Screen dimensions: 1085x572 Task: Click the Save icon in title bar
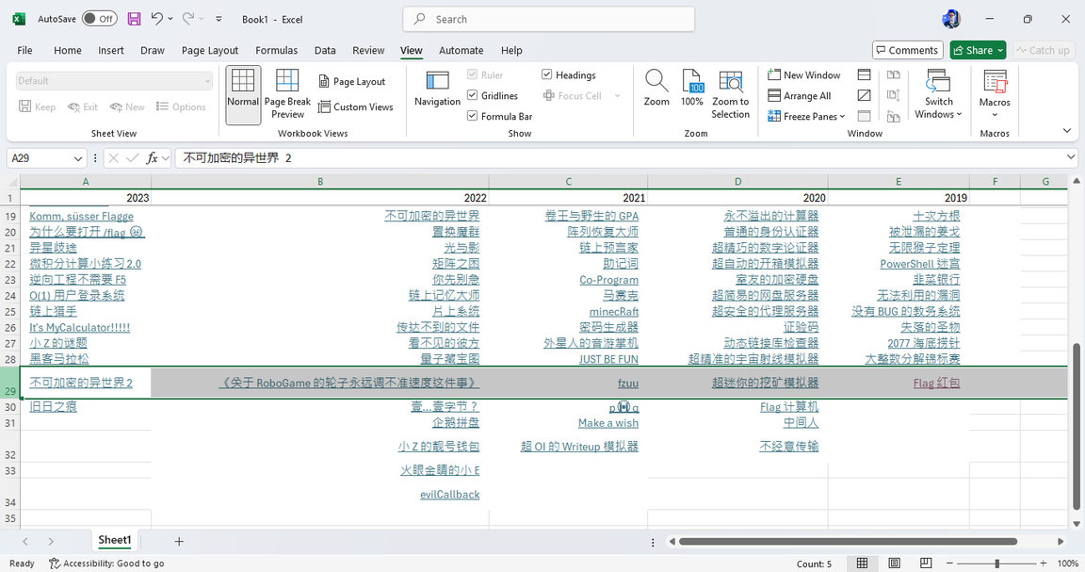tap(135, 20)
